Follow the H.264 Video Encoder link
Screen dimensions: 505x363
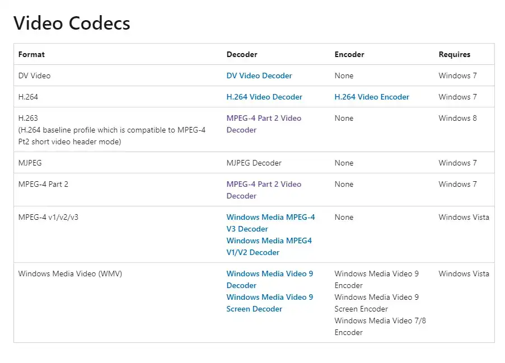(x=372, y=97)
